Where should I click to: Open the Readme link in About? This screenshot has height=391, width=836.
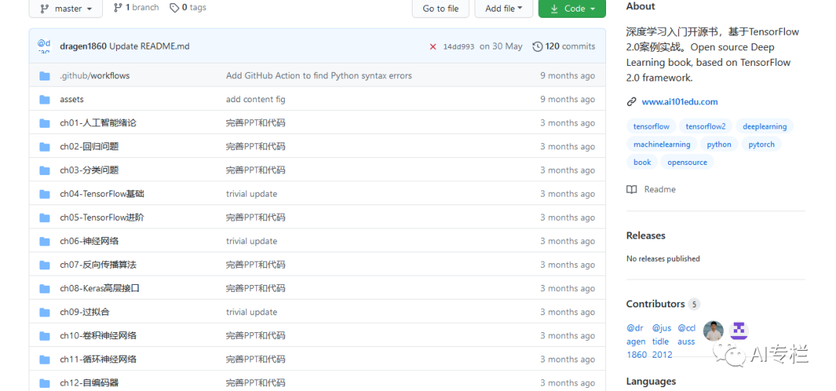pos(660,190)
